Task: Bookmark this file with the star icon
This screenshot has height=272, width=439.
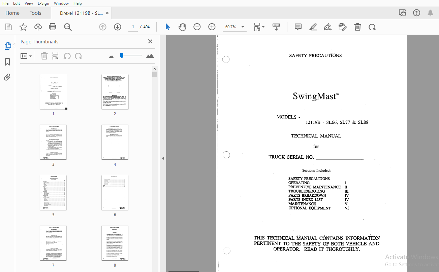Action: coord(23,27)
